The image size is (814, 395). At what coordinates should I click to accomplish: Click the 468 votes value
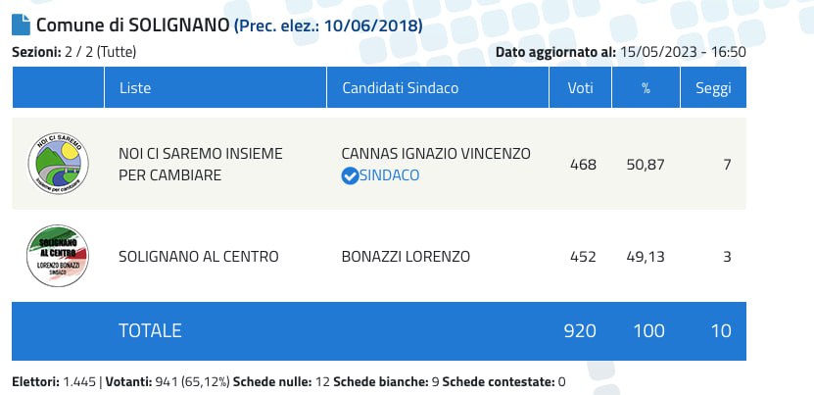click(x=582, y=164)
